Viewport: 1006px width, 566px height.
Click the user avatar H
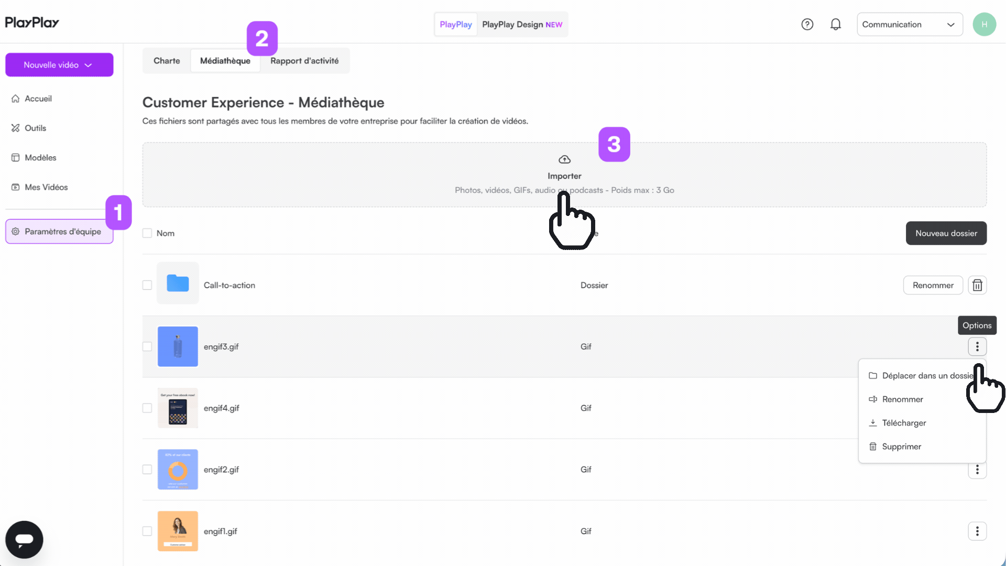(x=984, y=24)
